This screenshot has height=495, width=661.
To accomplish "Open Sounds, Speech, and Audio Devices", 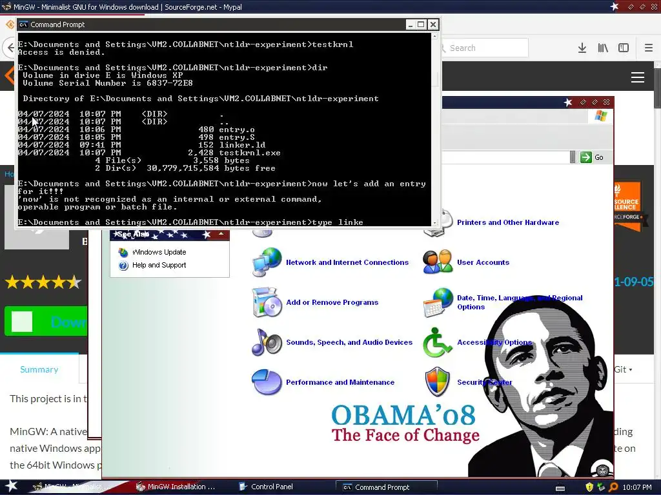I will click(x=349, y=342).
